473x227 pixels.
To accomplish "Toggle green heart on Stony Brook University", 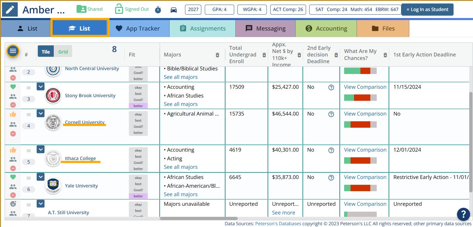I will 13,87.
